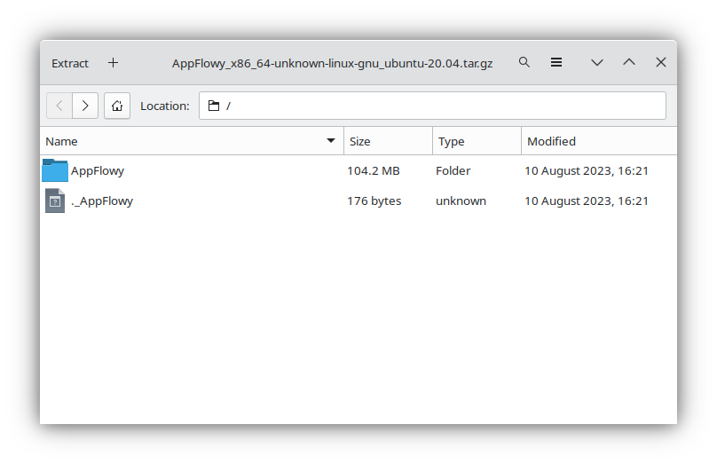Minimize window with the down chevron
Screen dimensions: 717x464
597,63
